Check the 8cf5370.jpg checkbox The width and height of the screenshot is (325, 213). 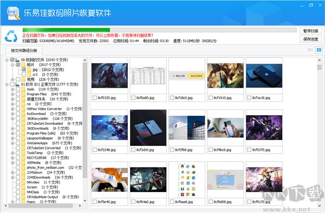(x=249, y=150)
